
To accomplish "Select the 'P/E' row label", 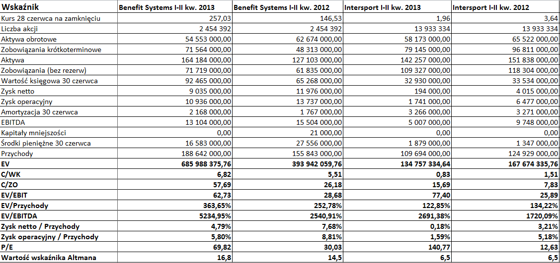I will click(59, 247).
